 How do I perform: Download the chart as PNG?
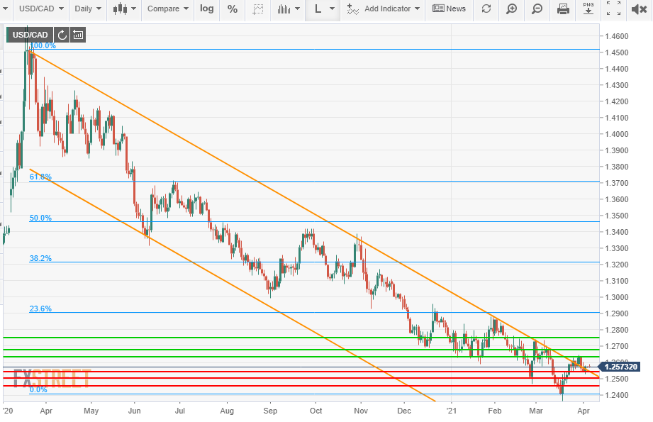click(x=588, y=9)
